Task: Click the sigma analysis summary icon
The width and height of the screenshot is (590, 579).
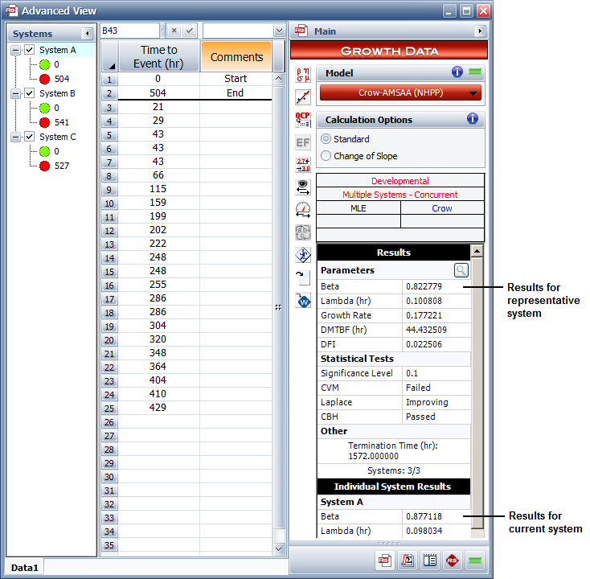Action: (408, 561)
